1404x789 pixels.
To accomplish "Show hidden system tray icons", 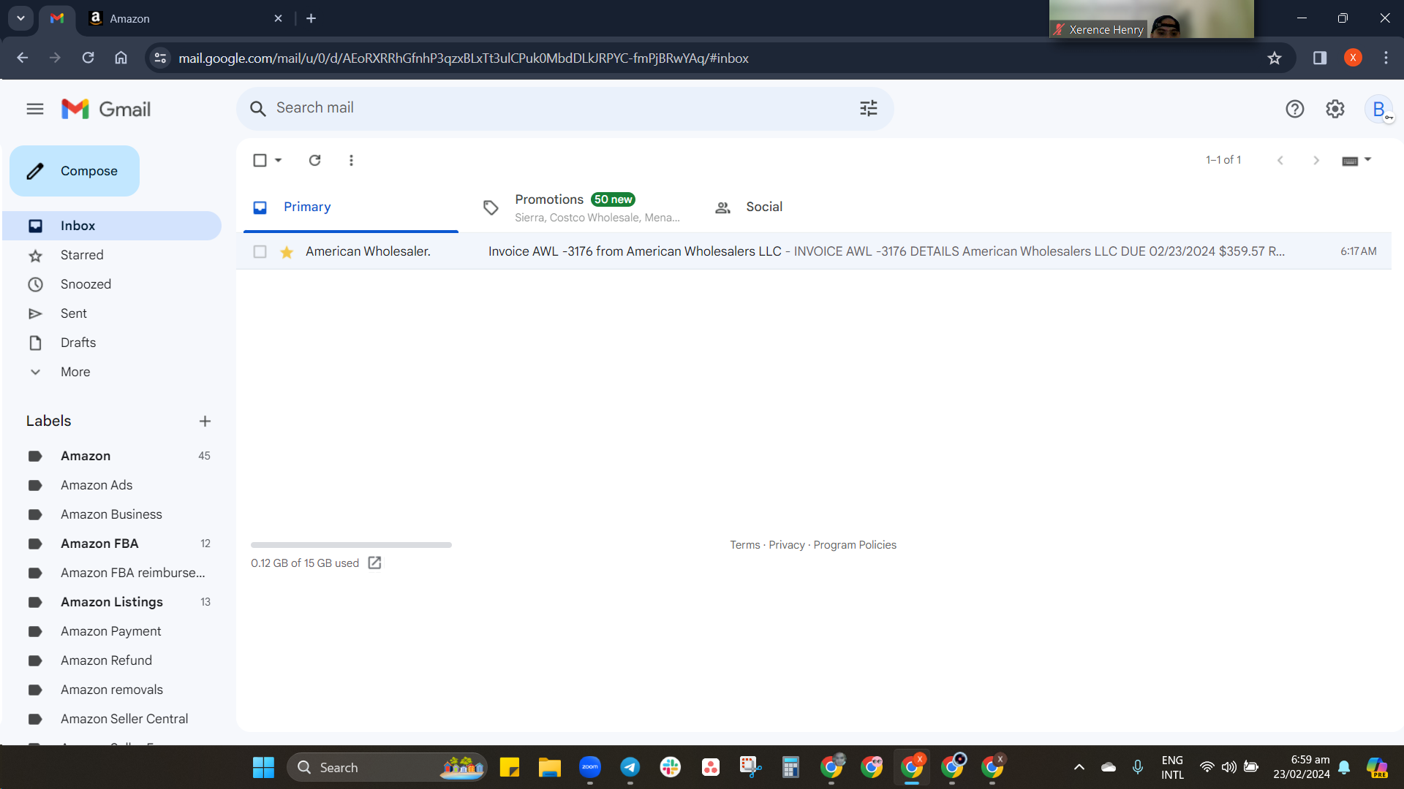I will 1079,767.
